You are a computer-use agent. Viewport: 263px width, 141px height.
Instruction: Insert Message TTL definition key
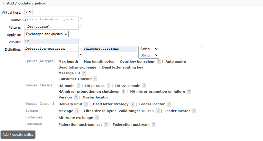(x=70, y=73)
